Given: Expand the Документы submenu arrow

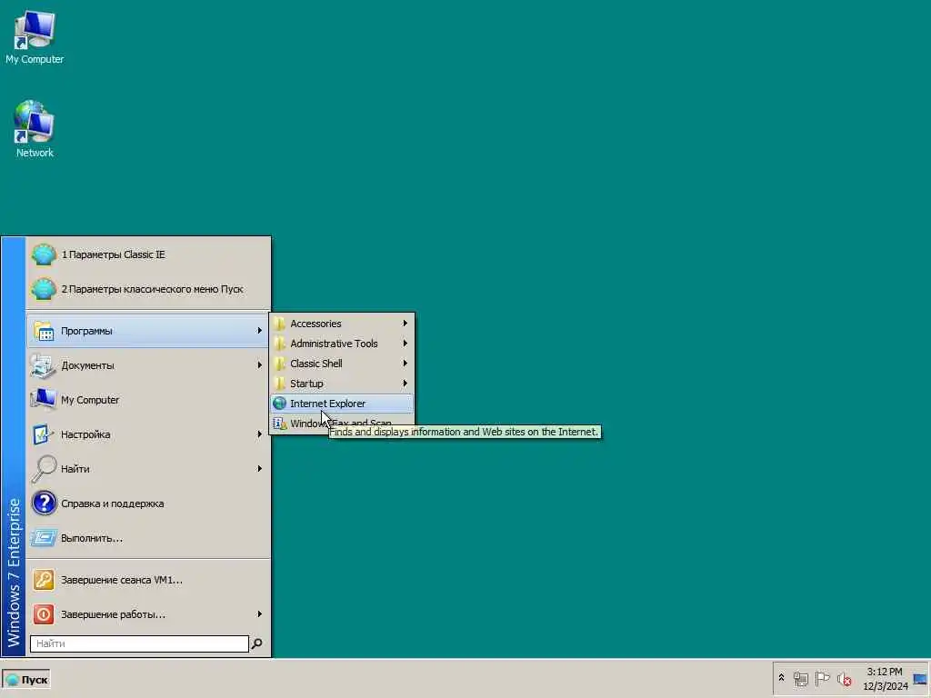Looking at the screenshot, I should click(x=259, y=365).
